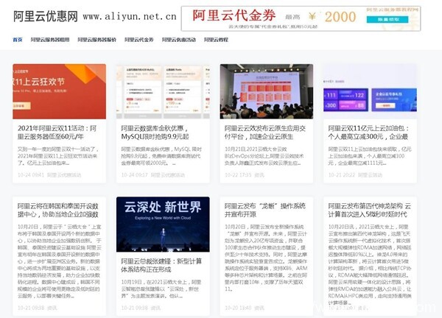
Task: Open 阿里云云效发布云原生应用交付平台 article
Action: [x=266, y=132]
